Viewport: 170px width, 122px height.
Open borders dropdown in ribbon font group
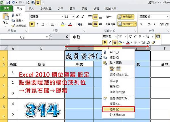(x=56, y=24)
